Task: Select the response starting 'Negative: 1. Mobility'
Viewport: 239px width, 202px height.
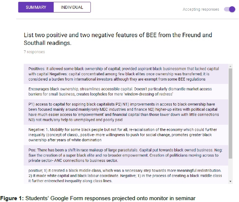Action: [x=126, y=135]
